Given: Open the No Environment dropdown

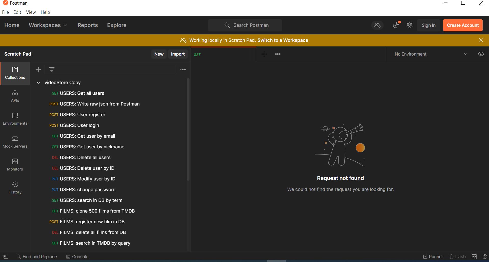Looking at the screenshot, I should pos(431,54).
